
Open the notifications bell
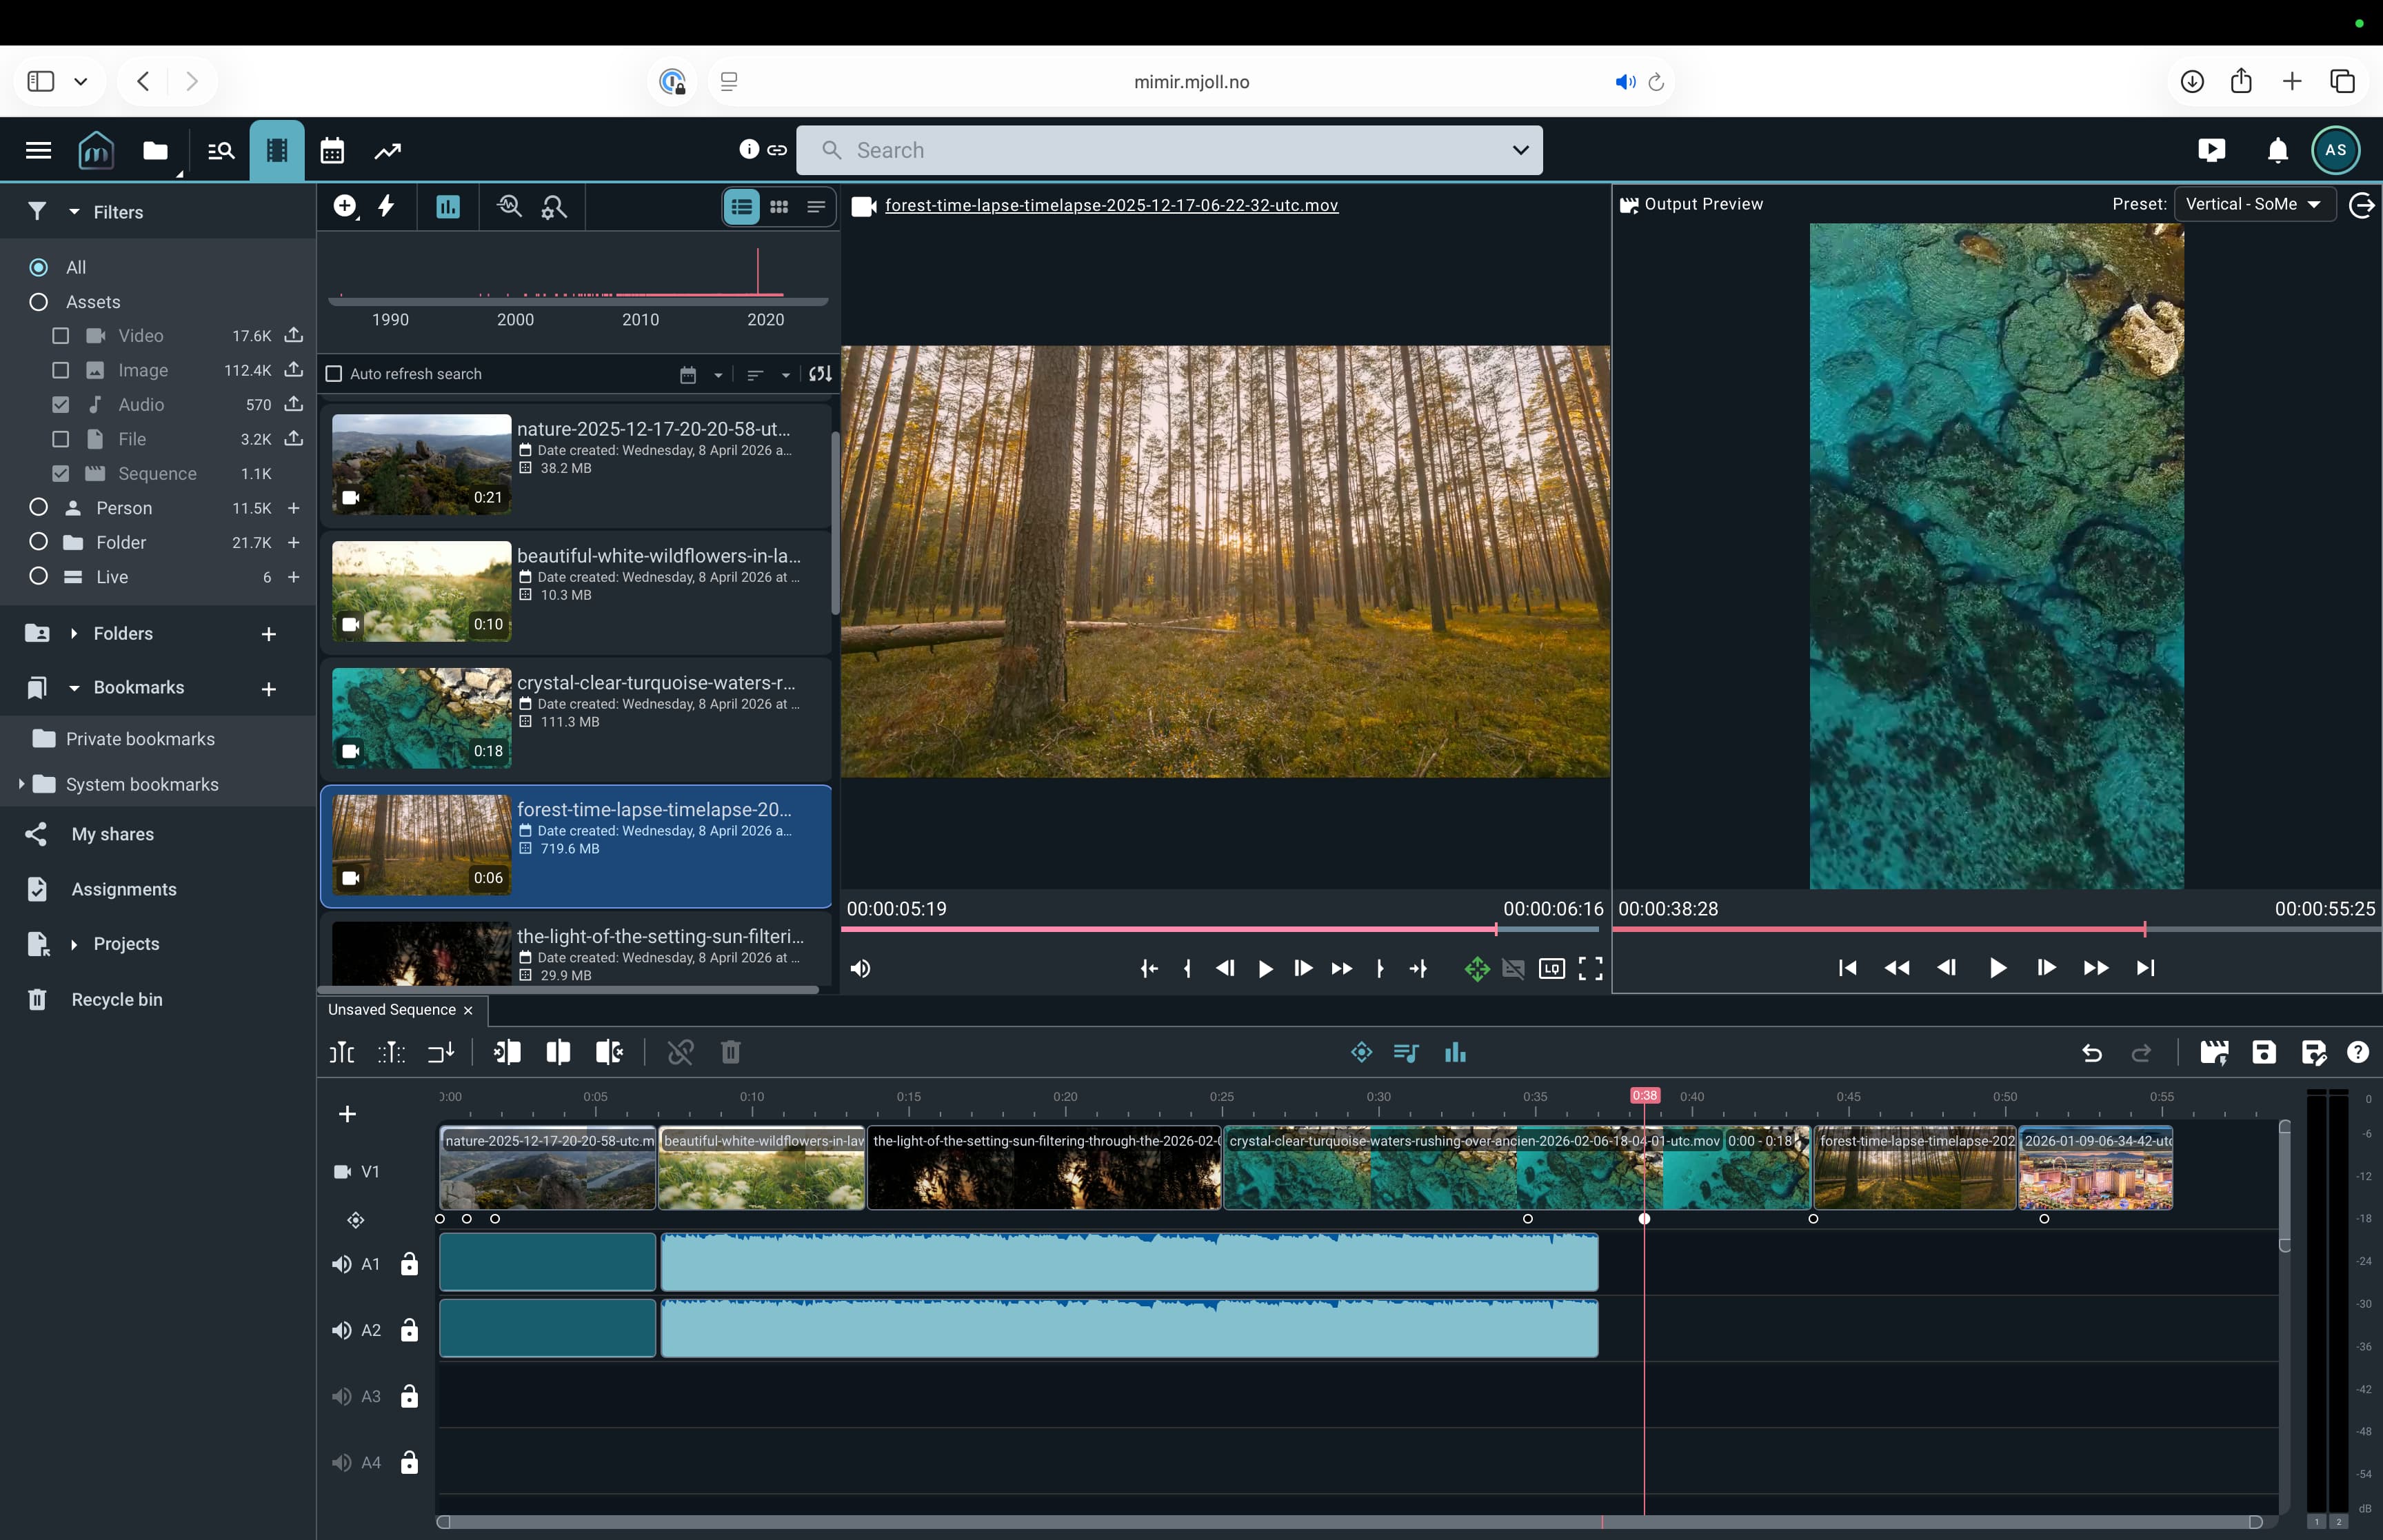pos(2277,151)
